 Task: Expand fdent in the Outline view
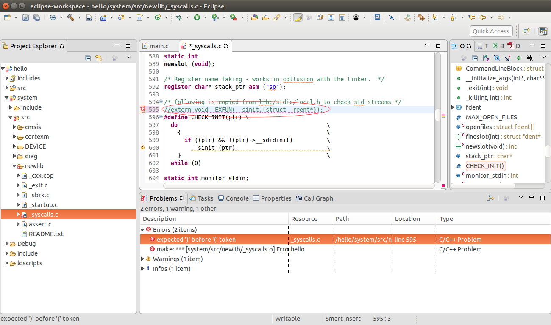click(x=453, y=107)
